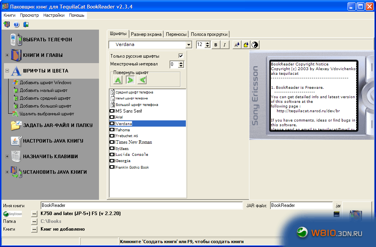Image resolution: width=376 pixels, height=247 pixels.
Task: Click the font color icon
Action: 237,44
